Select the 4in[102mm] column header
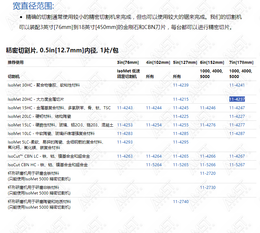 [x=158, y=63]
